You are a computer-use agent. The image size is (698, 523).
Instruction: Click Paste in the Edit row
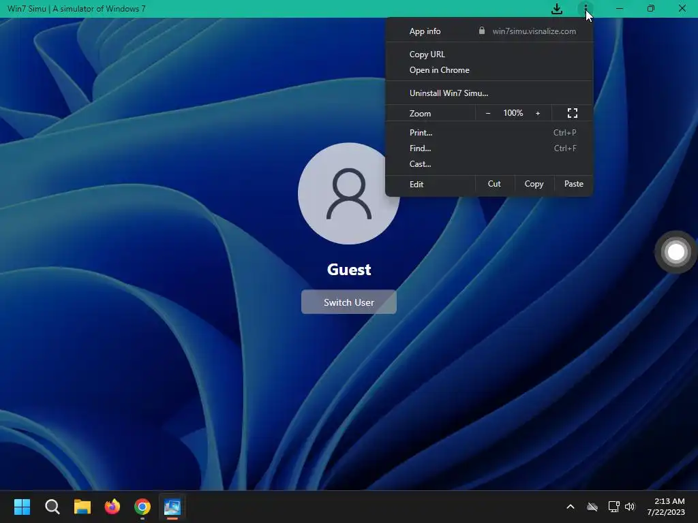pyautogui.click(x=574, y=184)
